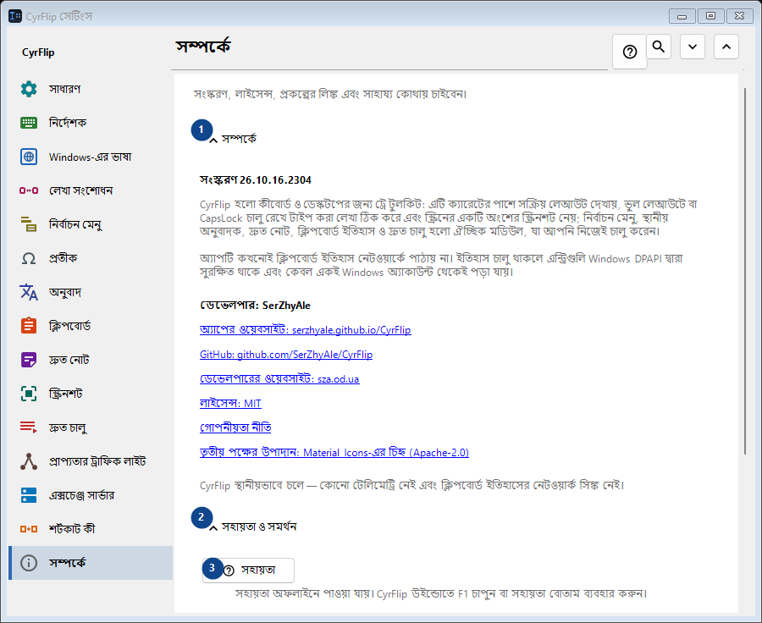Close the CyrFlip settings window
Screen dimensions: 762x623
(x=740, y=16)
